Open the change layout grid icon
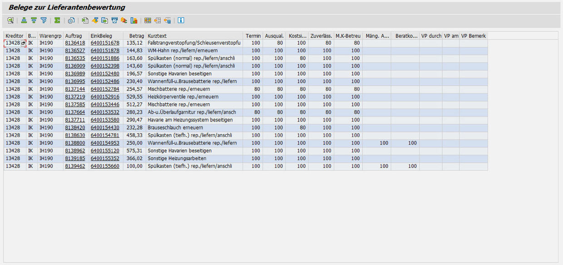 click(x=148, y=20)
